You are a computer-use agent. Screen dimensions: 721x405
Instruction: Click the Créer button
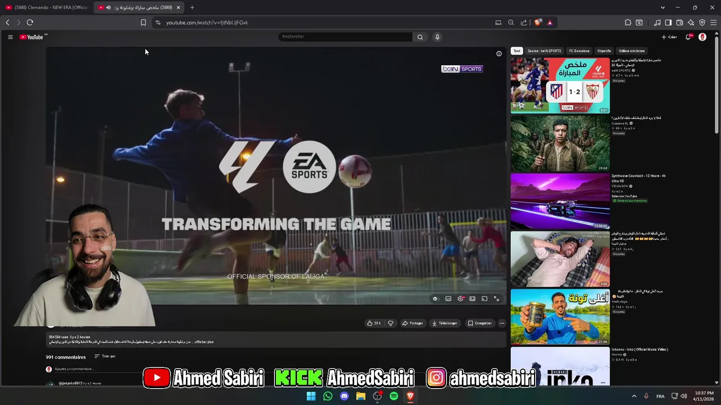click(669, 37)
